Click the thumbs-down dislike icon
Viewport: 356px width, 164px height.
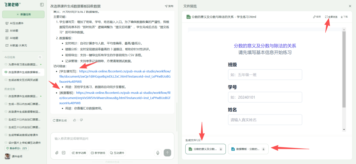(81, 120)
